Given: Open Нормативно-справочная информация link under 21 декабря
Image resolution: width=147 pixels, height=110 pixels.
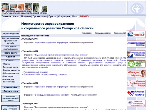Looking at the screenshot, I should 51,87.
